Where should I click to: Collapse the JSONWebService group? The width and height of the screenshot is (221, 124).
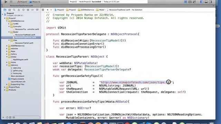click(7, 21)
